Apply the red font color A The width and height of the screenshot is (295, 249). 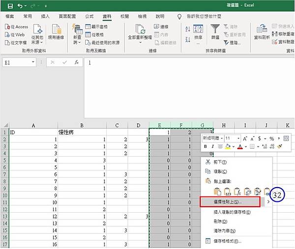[240, 146]
